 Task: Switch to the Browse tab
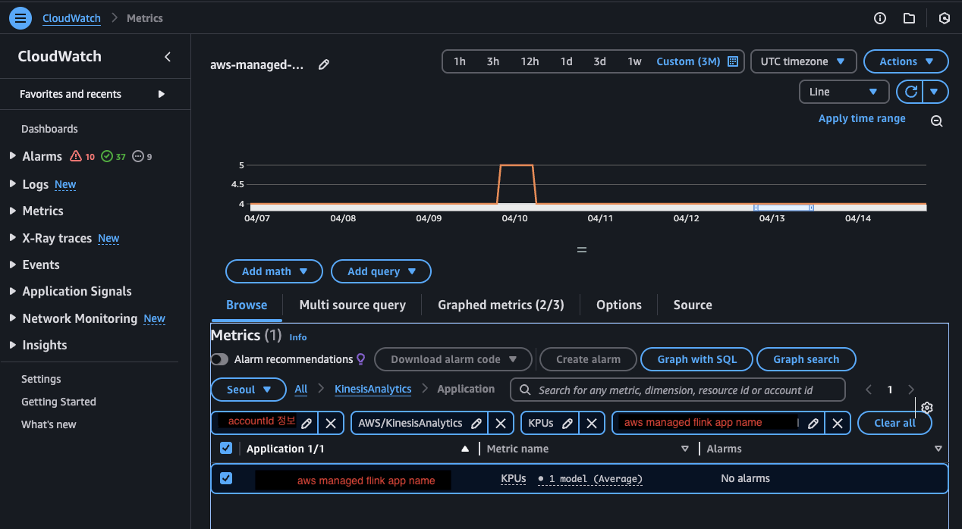pos(247,305)
